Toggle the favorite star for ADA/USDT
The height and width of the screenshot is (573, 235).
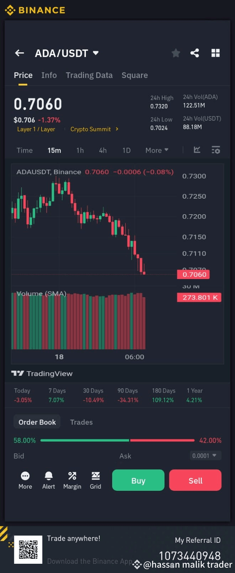click(x=176, y=53)
